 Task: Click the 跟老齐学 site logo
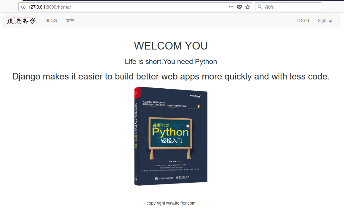click(22, 21)
